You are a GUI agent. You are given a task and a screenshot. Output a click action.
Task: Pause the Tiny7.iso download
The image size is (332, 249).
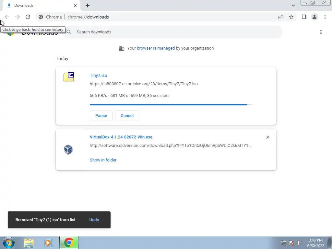(101, 116)
